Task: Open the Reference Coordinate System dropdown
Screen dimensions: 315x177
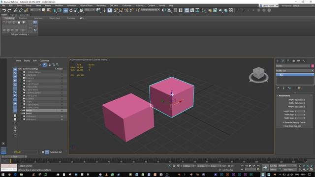Action: (x=90, y=10)
